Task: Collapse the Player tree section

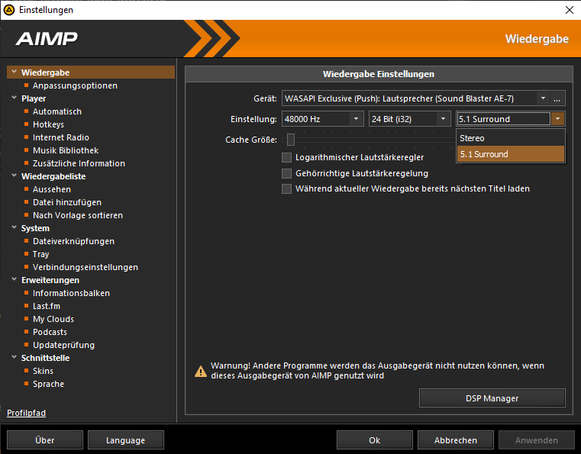Action: click(x=14, y=98)
